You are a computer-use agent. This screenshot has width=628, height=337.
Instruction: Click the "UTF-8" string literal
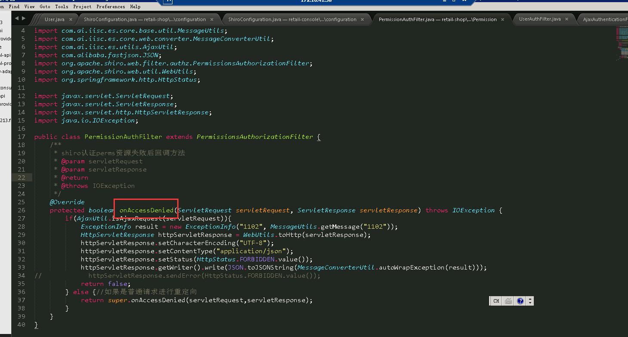256,243
